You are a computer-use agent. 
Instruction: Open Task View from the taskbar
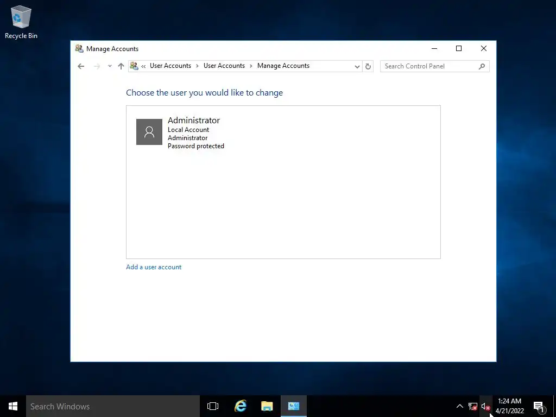(x=213, y=406)
